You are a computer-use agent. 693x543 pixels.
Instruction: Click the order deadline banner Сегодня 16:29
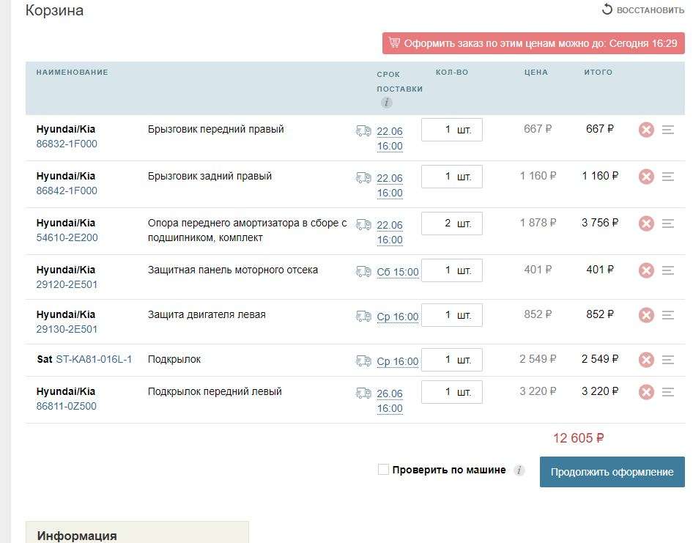pyautogui.click(x=533, y=43)
